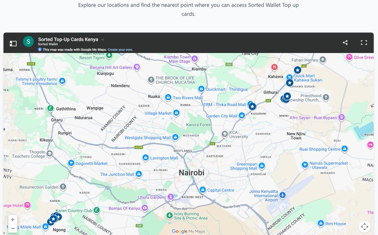Click the my-location target button
This screenshot has width=378, height=235.
click(x=365, y=226)
